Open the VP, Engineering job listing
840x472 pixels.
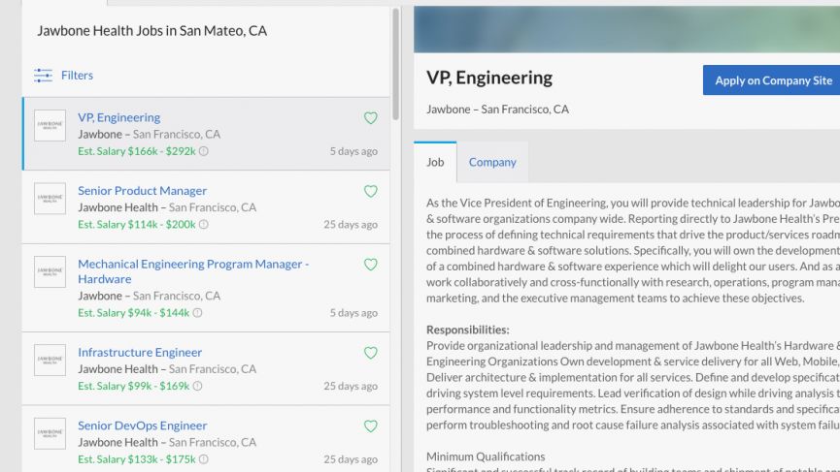click(x=118, y=117)
